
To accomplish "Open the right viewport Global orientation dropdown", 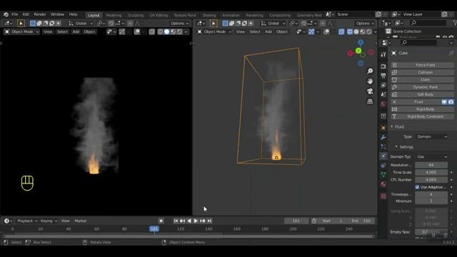I will point(273,24).
